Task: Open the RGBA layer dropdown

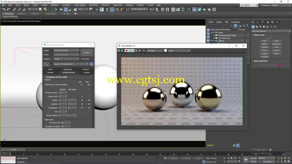Action: point(179,51)
